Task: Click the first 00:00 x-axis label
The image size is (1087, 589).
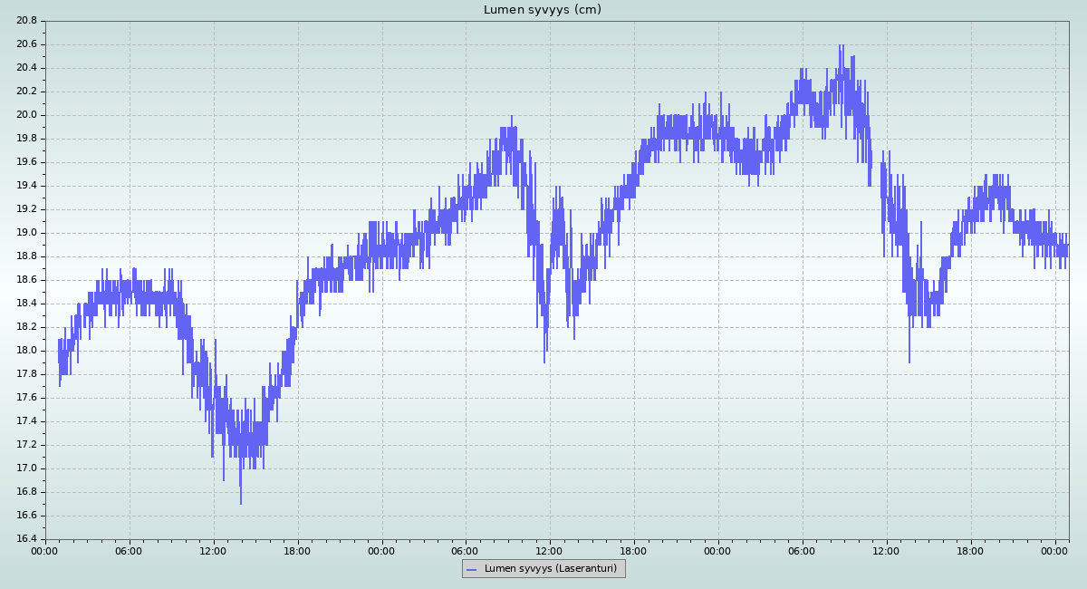Action: (44, 550)
